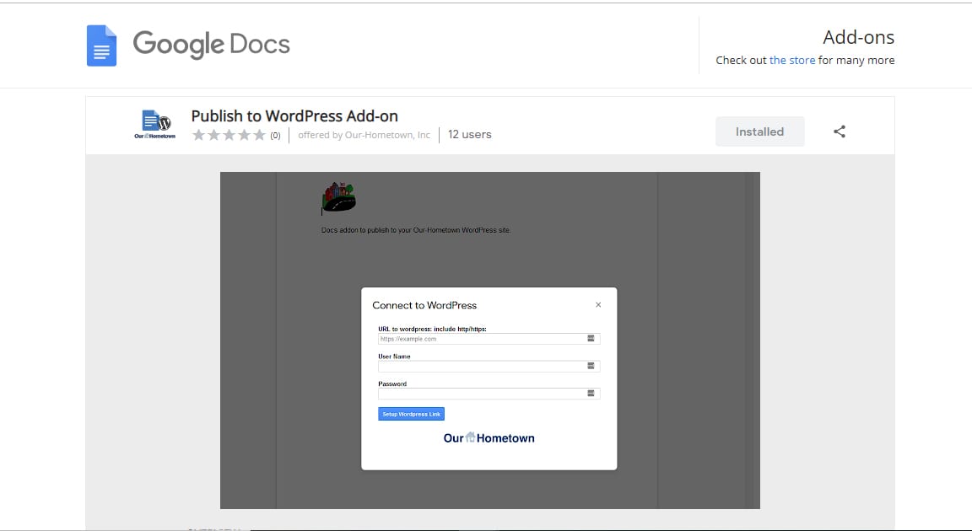Close the Connect to WordPress dialog
The width and height of the screenshot is (972, 531).
(598, 304)
